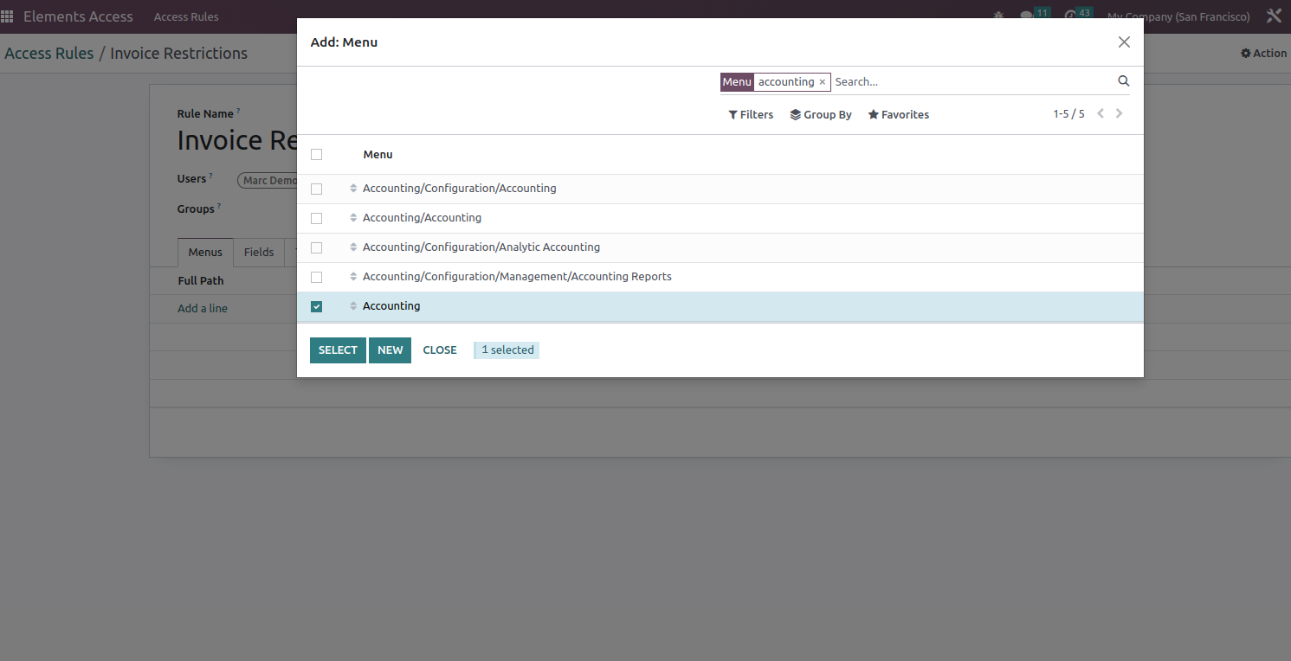
Task: Click the search magnifier in the dialog
Action: tap(1123, 81)
